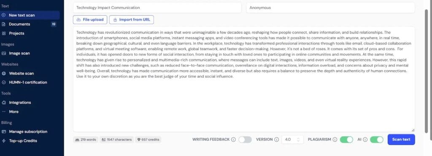Click the Documents count badge 19

click(54, 24)
